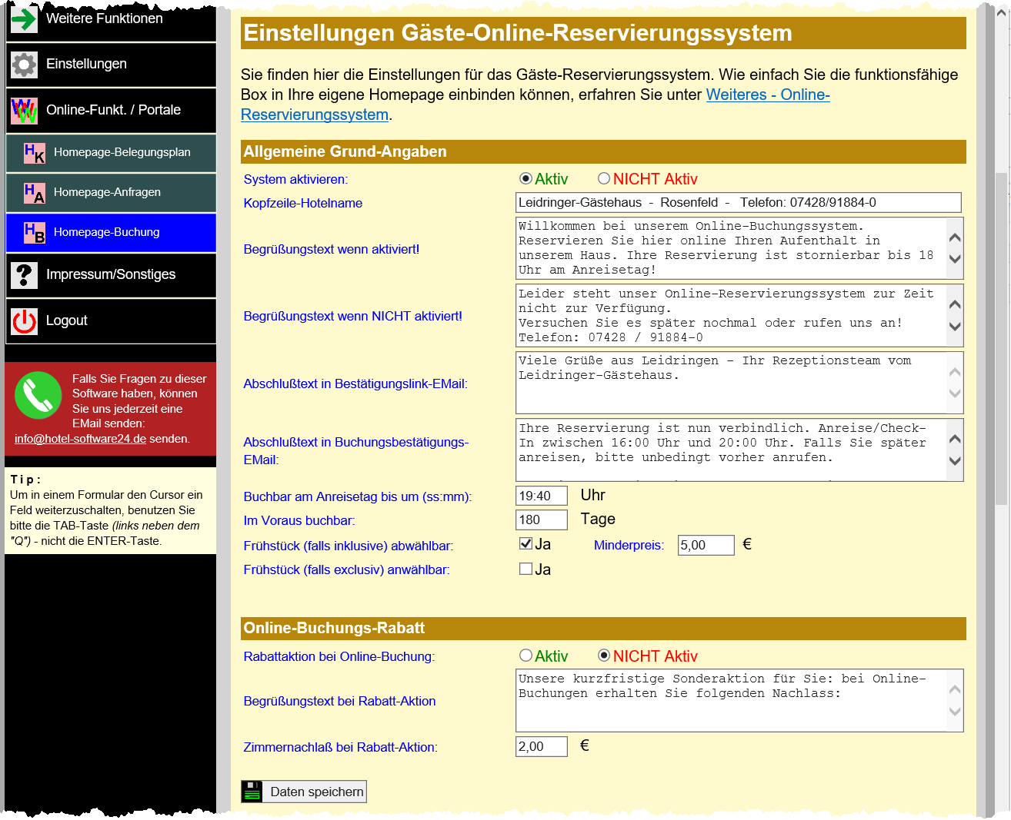Select the Homepage-Buchung submenu entry
Screen dimensions: 1011x820
point(111,233)
